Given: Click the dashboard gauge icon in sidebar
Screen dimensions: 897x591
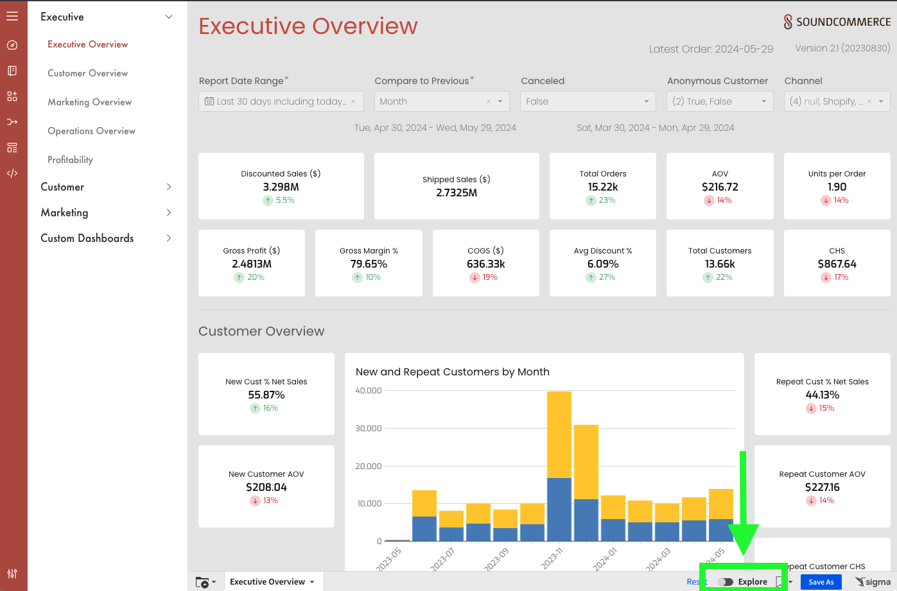Looking at the screenshot, I should [12, 45].
